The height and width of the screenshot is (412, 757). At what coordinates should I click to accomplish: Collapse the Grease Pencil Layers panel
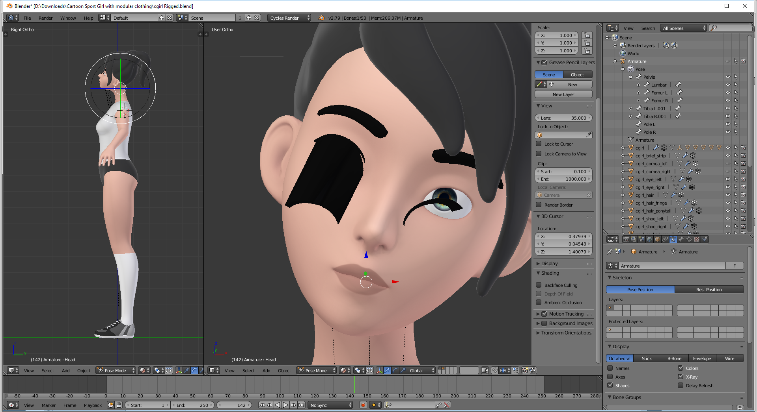[538, 62]
